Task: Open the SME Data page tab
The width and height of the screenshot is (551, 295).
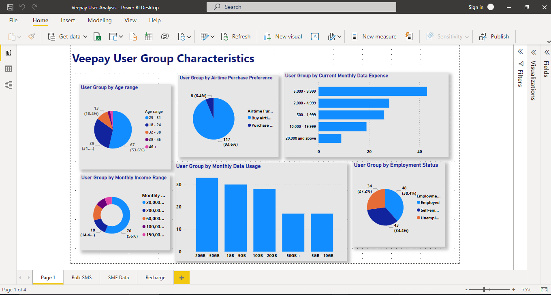Action: tap(119, 278)
